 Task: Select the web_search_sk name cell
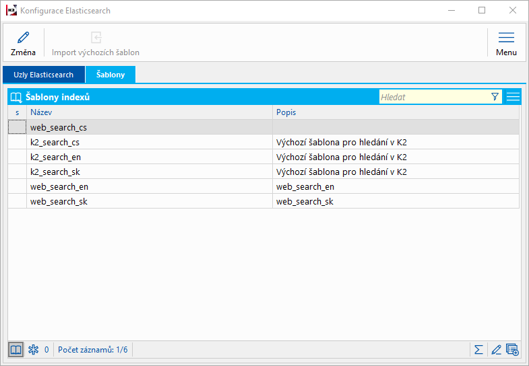click(150, 201)
